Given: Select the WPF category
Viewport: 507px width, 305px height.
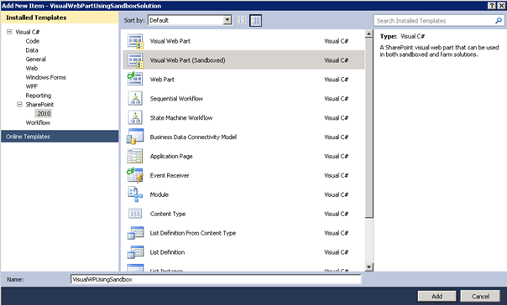Looking at the screenshot, I should click(32, 86).
